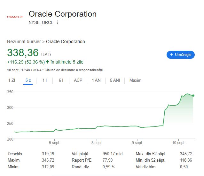The height and width of the screenshot is (176, 204).
Task: Click the Deschis label
Action: (x=15, y=154)
